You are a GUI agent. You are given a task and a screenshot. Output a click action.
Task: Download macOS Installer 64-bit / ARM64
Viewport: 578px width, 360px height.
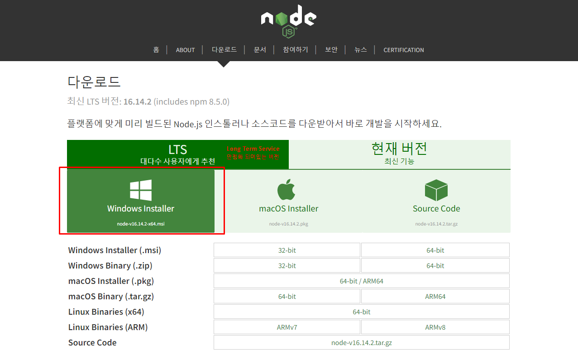pos(362,281)
